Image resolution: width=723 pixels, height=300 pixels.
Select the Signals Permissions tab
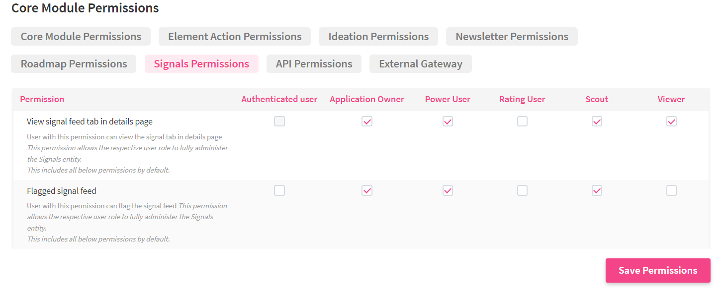pos(201,64)
